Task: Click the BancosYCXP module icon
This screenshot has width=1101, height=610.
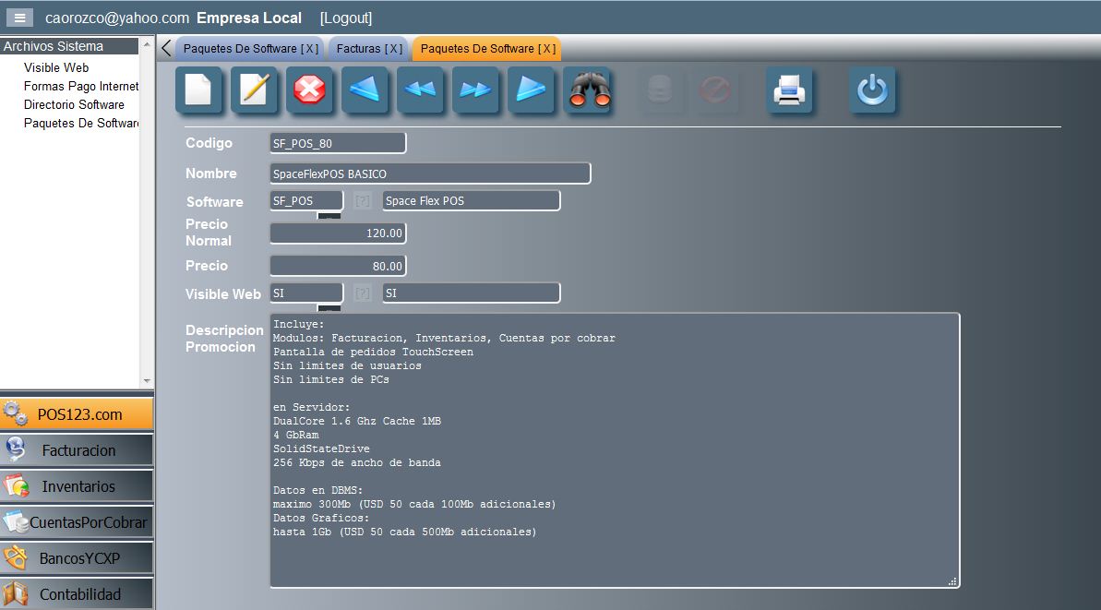Action: 16,558
